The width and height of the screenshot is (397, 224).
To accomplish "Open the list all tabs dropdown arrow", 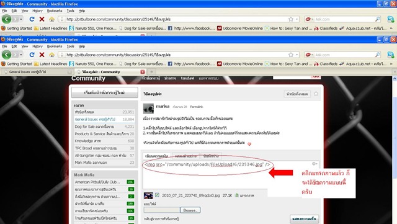I will (x=395, y=72).
